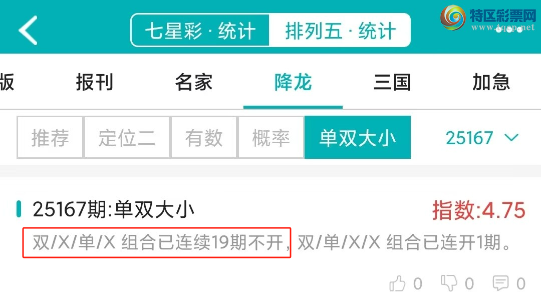Select the 有数 filter button
The height and width of the screenshot is (292, 541).
pos(203,137)
